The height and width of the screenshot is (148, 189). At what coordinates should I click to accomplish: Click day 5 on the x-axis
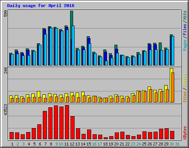34,144
